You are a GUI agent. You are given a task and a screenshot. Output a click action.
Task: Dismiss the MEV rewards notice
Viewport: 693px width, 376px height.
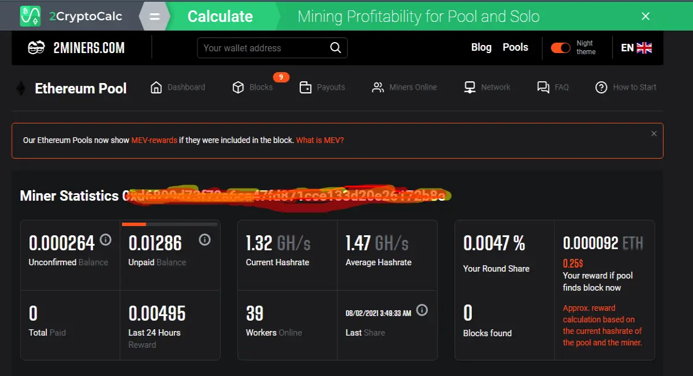tap(654, 134)
